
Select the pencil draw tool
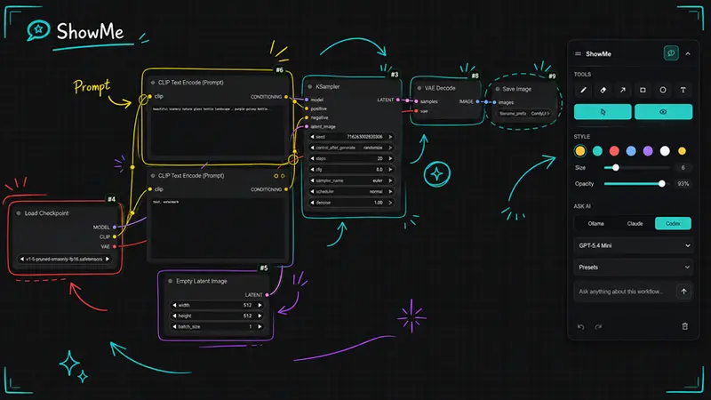click(583, 90)
